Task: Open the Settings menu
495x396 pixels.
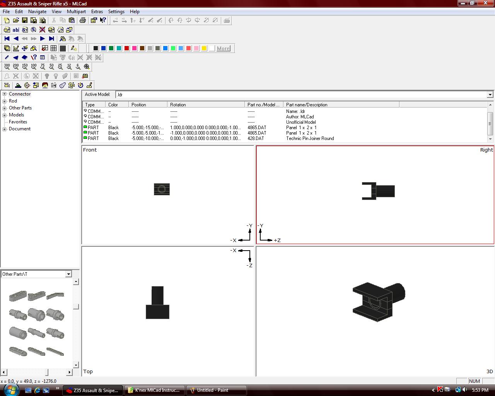Action: tap(116, 12)
